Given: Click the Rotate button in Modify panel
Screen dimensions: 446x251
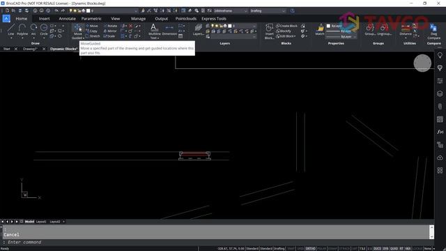Looking at the screenshot, I should pyautogui.click(x=110, y=26).
